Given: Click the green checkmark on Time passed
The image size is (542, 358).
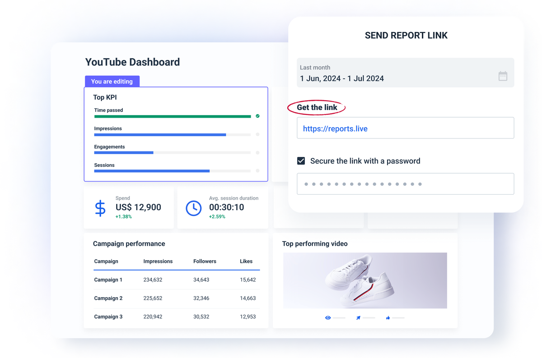Looking at the screenshot, I should (x=257, y=116).
